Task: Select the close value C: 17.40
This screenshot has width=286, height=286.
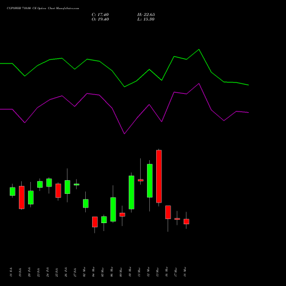Action: point(100,15)
